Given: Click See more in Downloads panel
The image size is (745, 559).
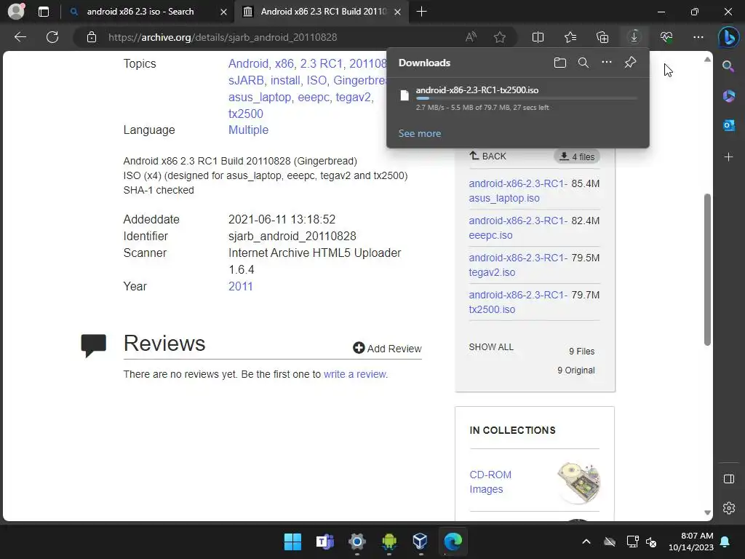Looking at the screenshot, I should 420,134.
